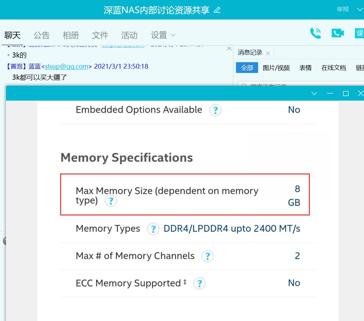
Task: Collapse the chat panel with the arrow icon
Action: click(x=229, y=49)
